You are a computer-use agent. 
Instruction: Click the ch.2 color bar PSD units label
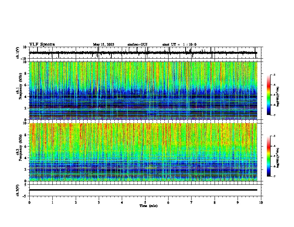click(x=278, y=158)
